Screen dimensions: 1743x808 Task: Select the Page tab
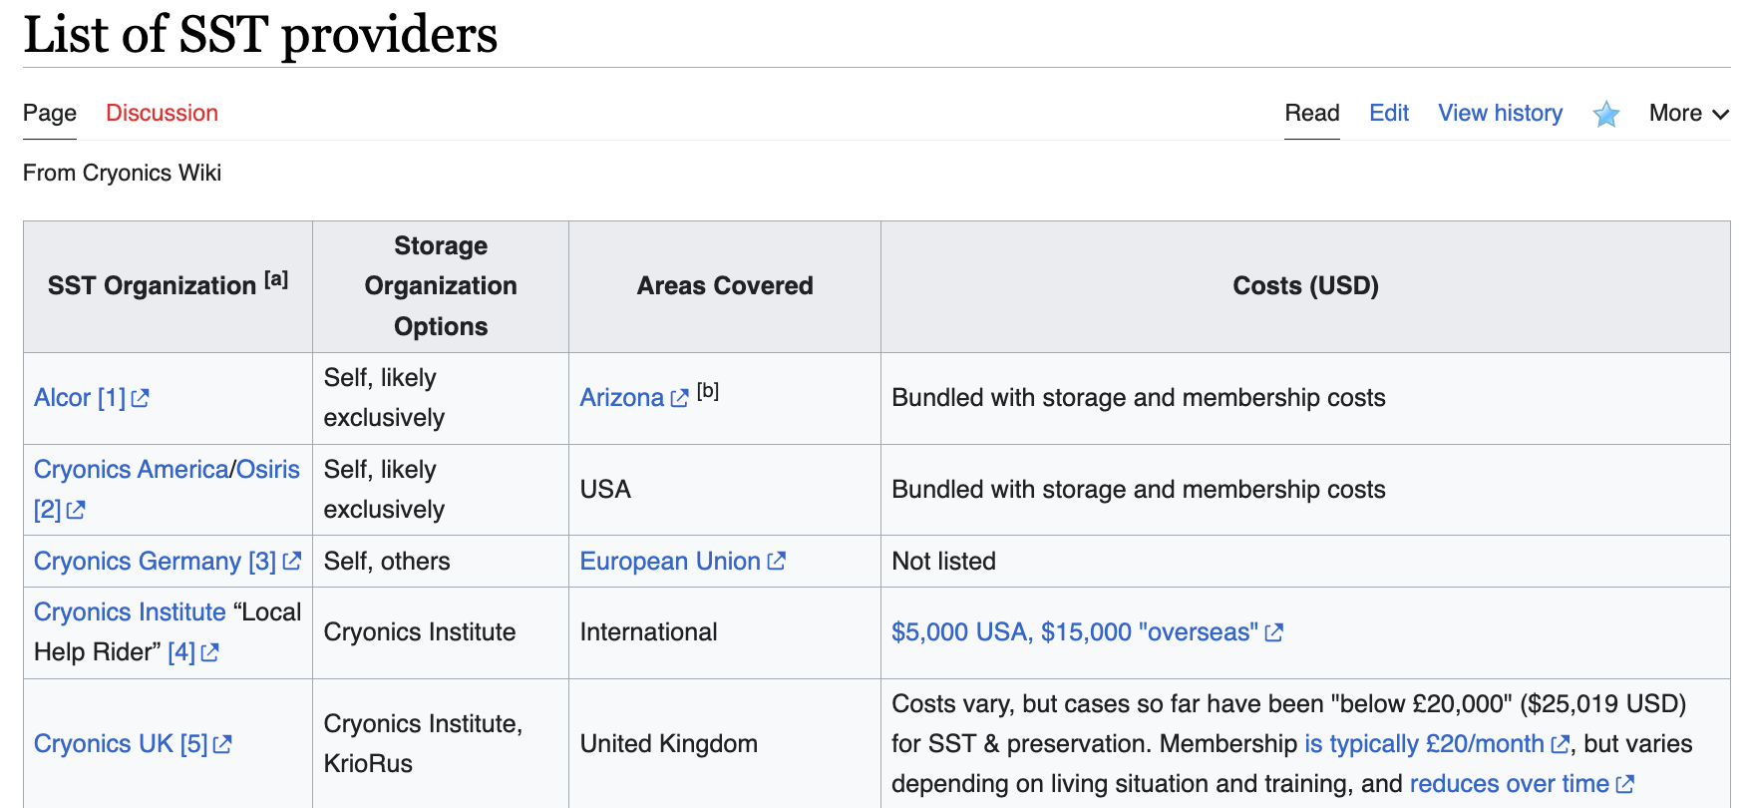(50, 113)
